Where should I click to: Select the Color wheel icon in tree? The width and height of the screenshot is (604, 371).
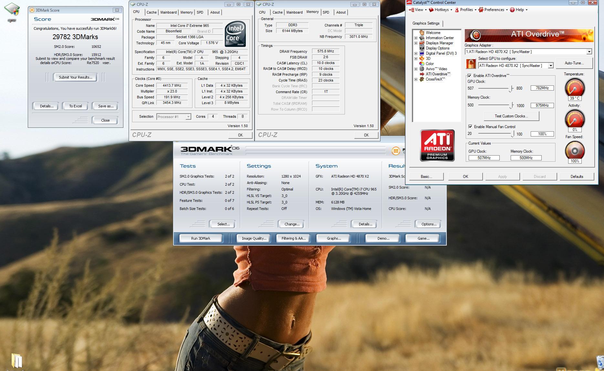(422, 64)
